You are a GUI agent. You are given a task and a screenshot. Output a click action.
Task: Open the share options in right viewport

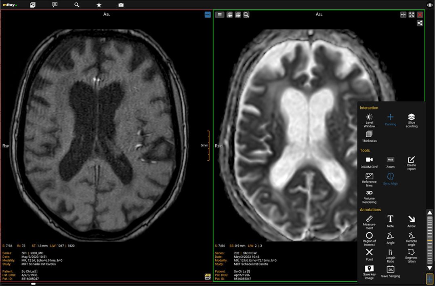pos(420,23)
